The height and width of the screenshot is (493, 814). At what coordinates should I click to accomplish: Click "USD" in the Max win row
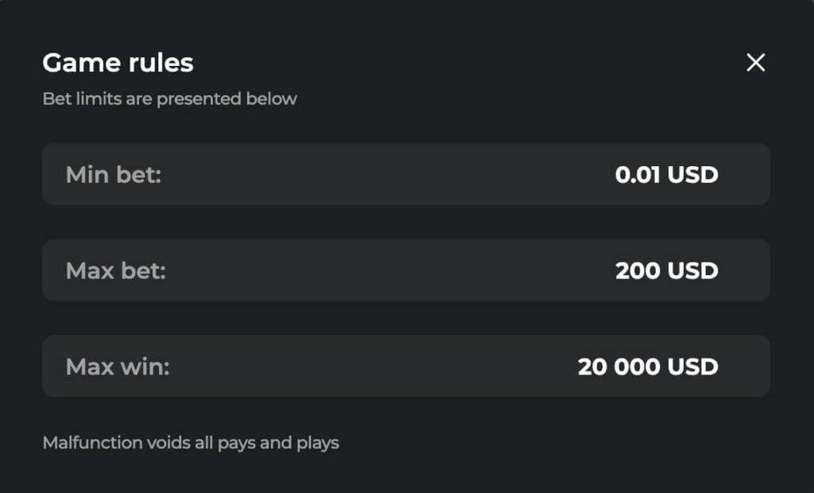pos(692,367)
